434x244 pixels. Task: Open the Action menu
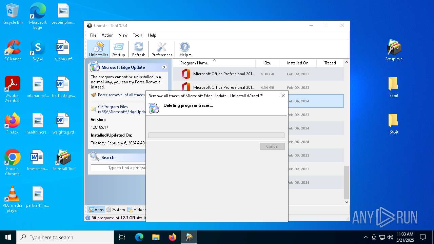(x=107, y=35)
